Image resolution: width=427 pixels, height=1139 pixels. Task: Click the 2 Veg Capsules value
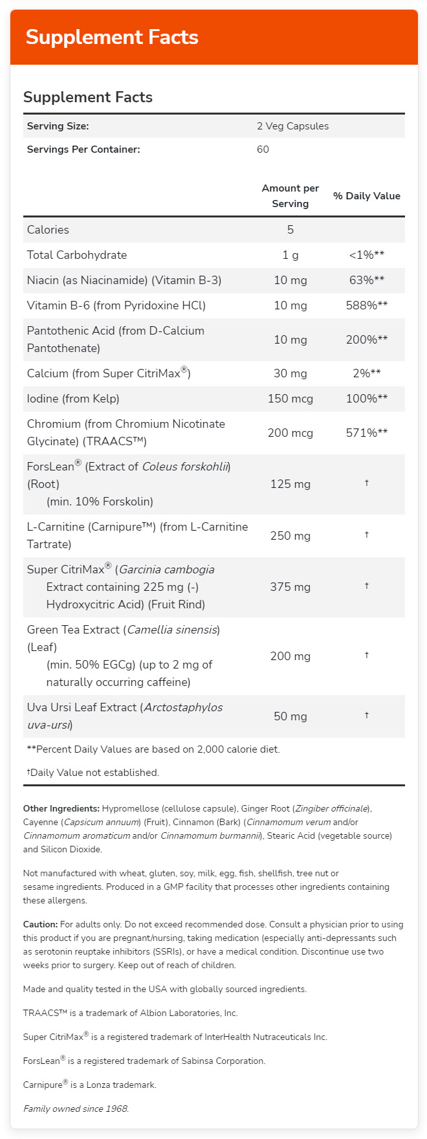pos(292,126)
